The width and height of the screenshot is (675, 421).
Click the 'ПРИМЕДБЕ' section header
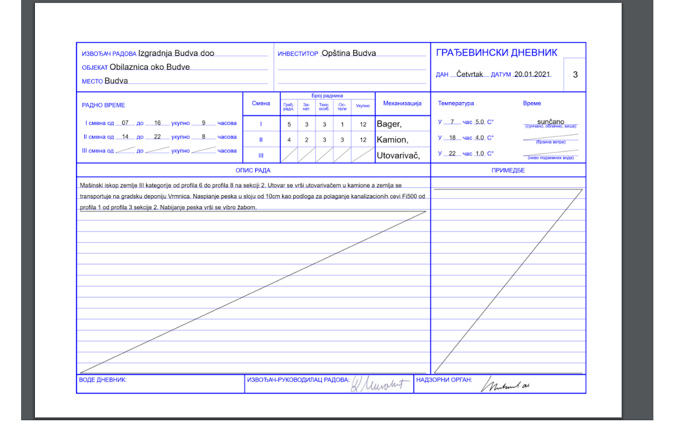point(508,170)
